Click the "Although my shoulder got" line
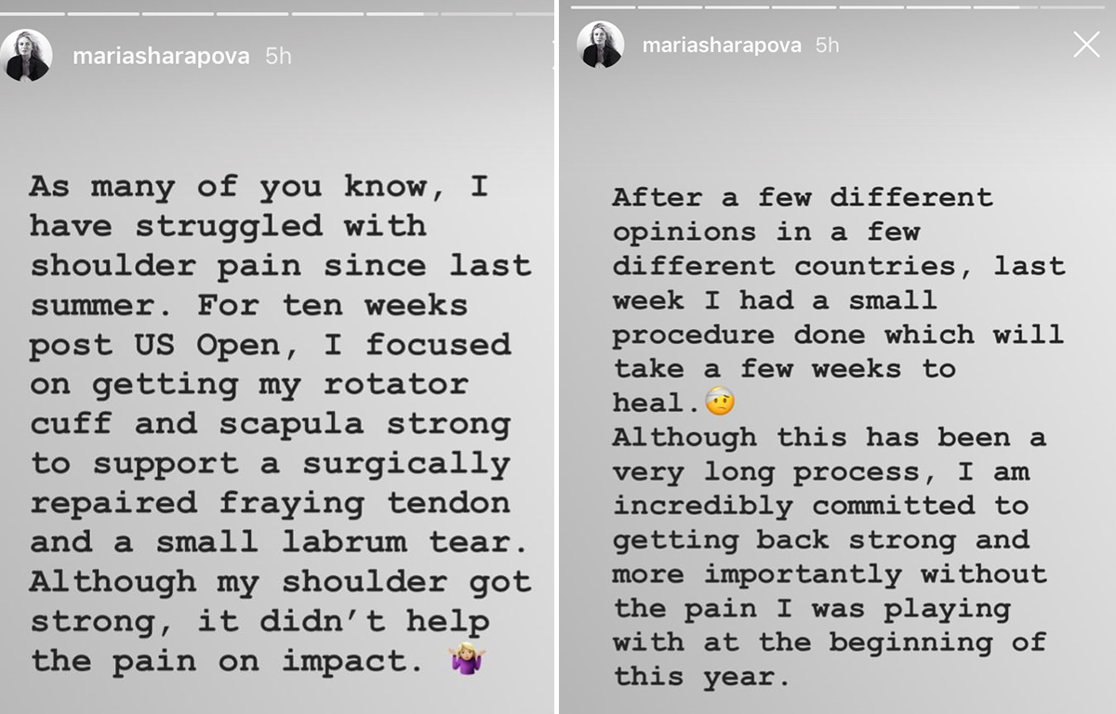This screenshot has height=714, width=1116. (280, 581)
